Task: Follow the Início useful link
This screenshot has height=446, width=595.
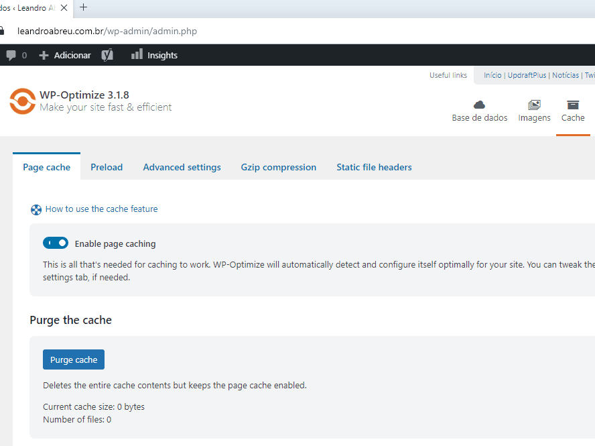Action: pyautogui.click(x=492, y=75)
